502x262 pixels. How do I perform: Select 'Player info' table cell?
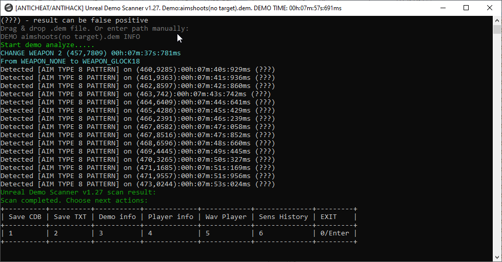171,217
